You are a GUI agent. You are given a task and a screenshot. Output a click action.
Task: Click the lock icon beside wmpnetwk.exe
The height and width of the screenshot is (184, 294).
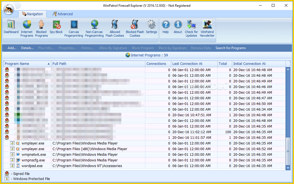pyautogui.click(x=12, y=155)
